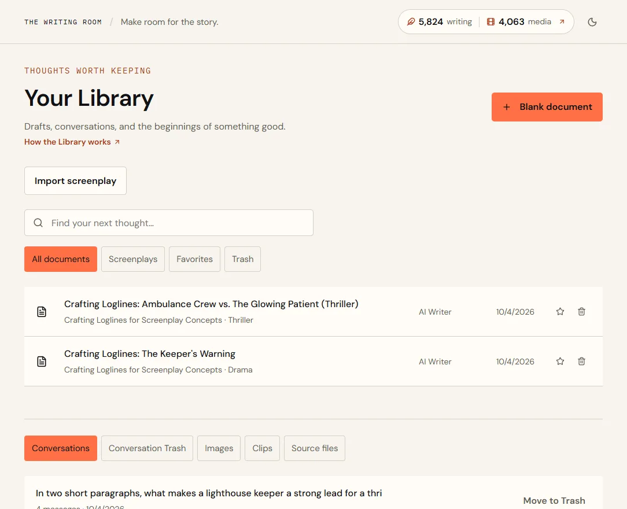Click The Writing Room logo text
The image size is (627, 509).
coord(63,22)
